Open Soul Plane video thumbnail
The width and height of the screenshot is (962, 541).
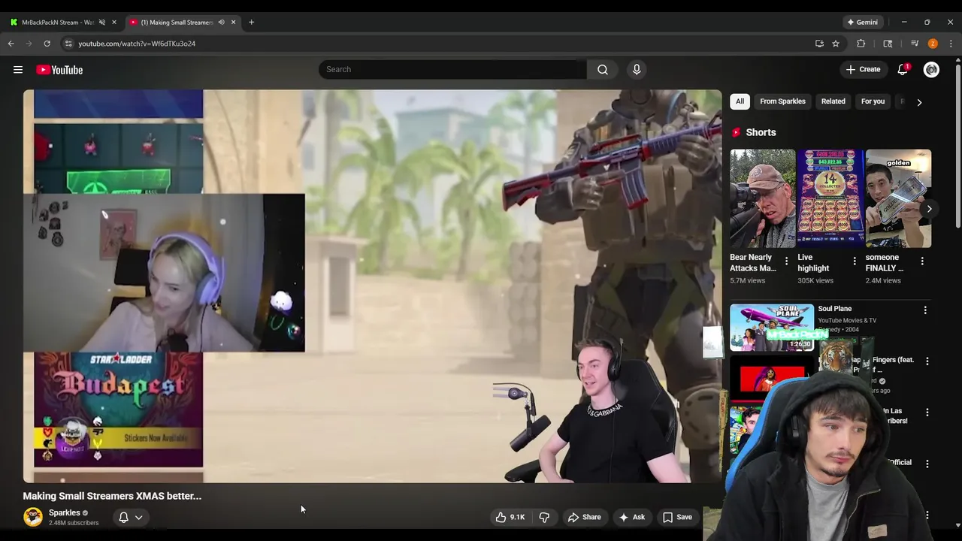pos(772,328)
